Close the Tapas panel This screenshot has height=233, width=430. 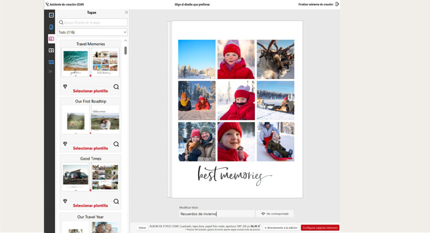click(x=126, y=12)
